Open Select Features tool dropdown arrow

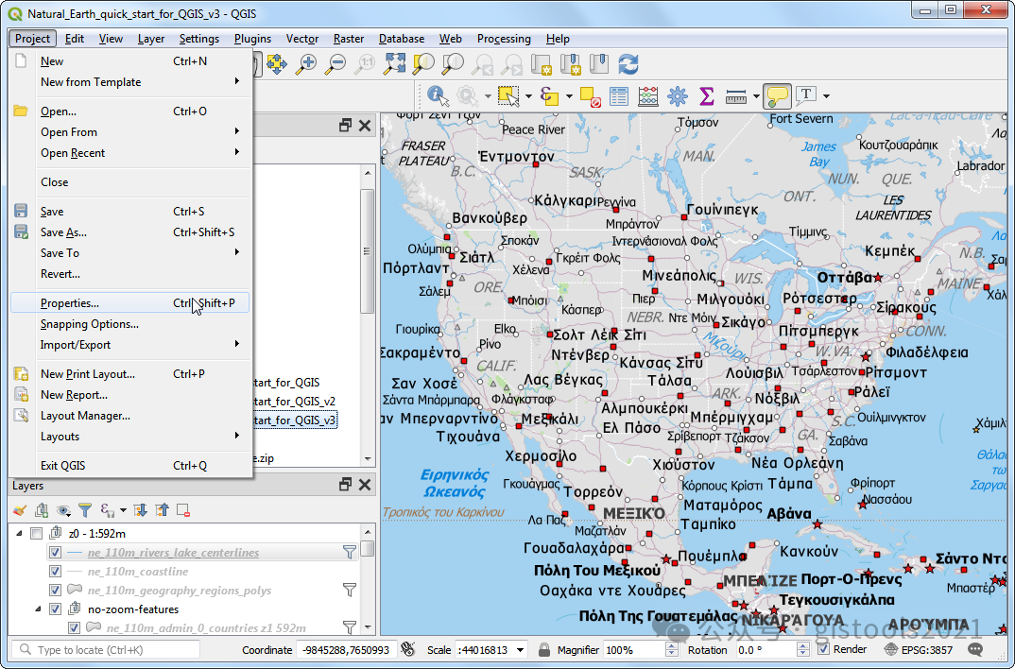pyautogui.click(x=528, y=96)
